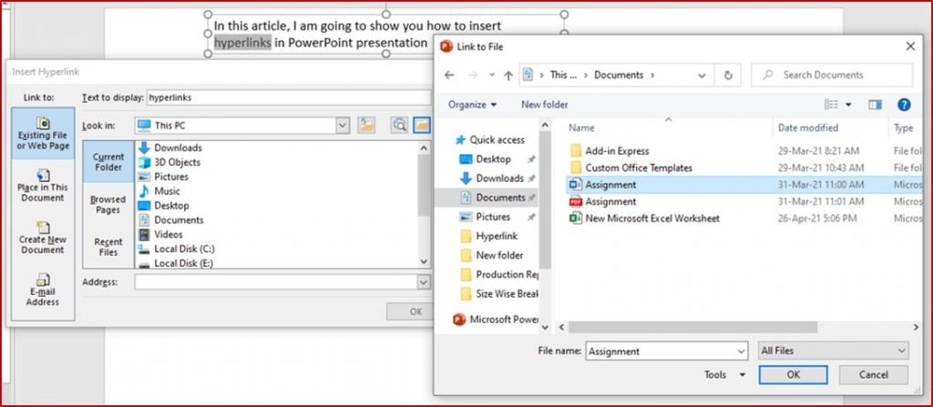933x407 pixels.
Task: Click the navigation pane scroll down arrow
Action: click(x=545, y=327)
